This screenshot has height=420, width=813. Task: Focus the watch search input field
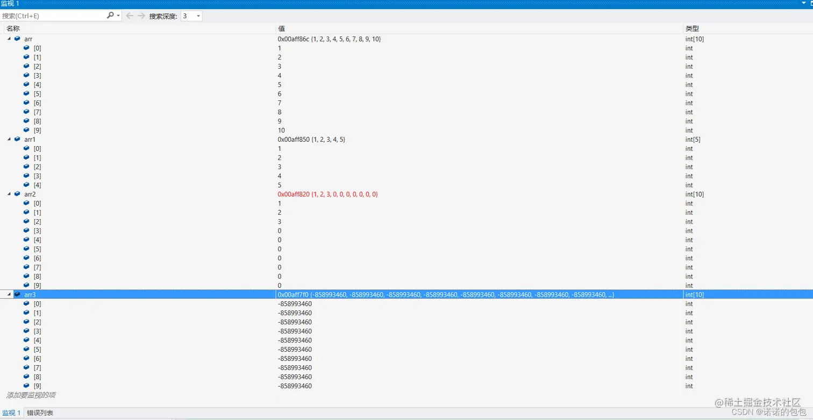pyautogui.click(x=54, y=16)
